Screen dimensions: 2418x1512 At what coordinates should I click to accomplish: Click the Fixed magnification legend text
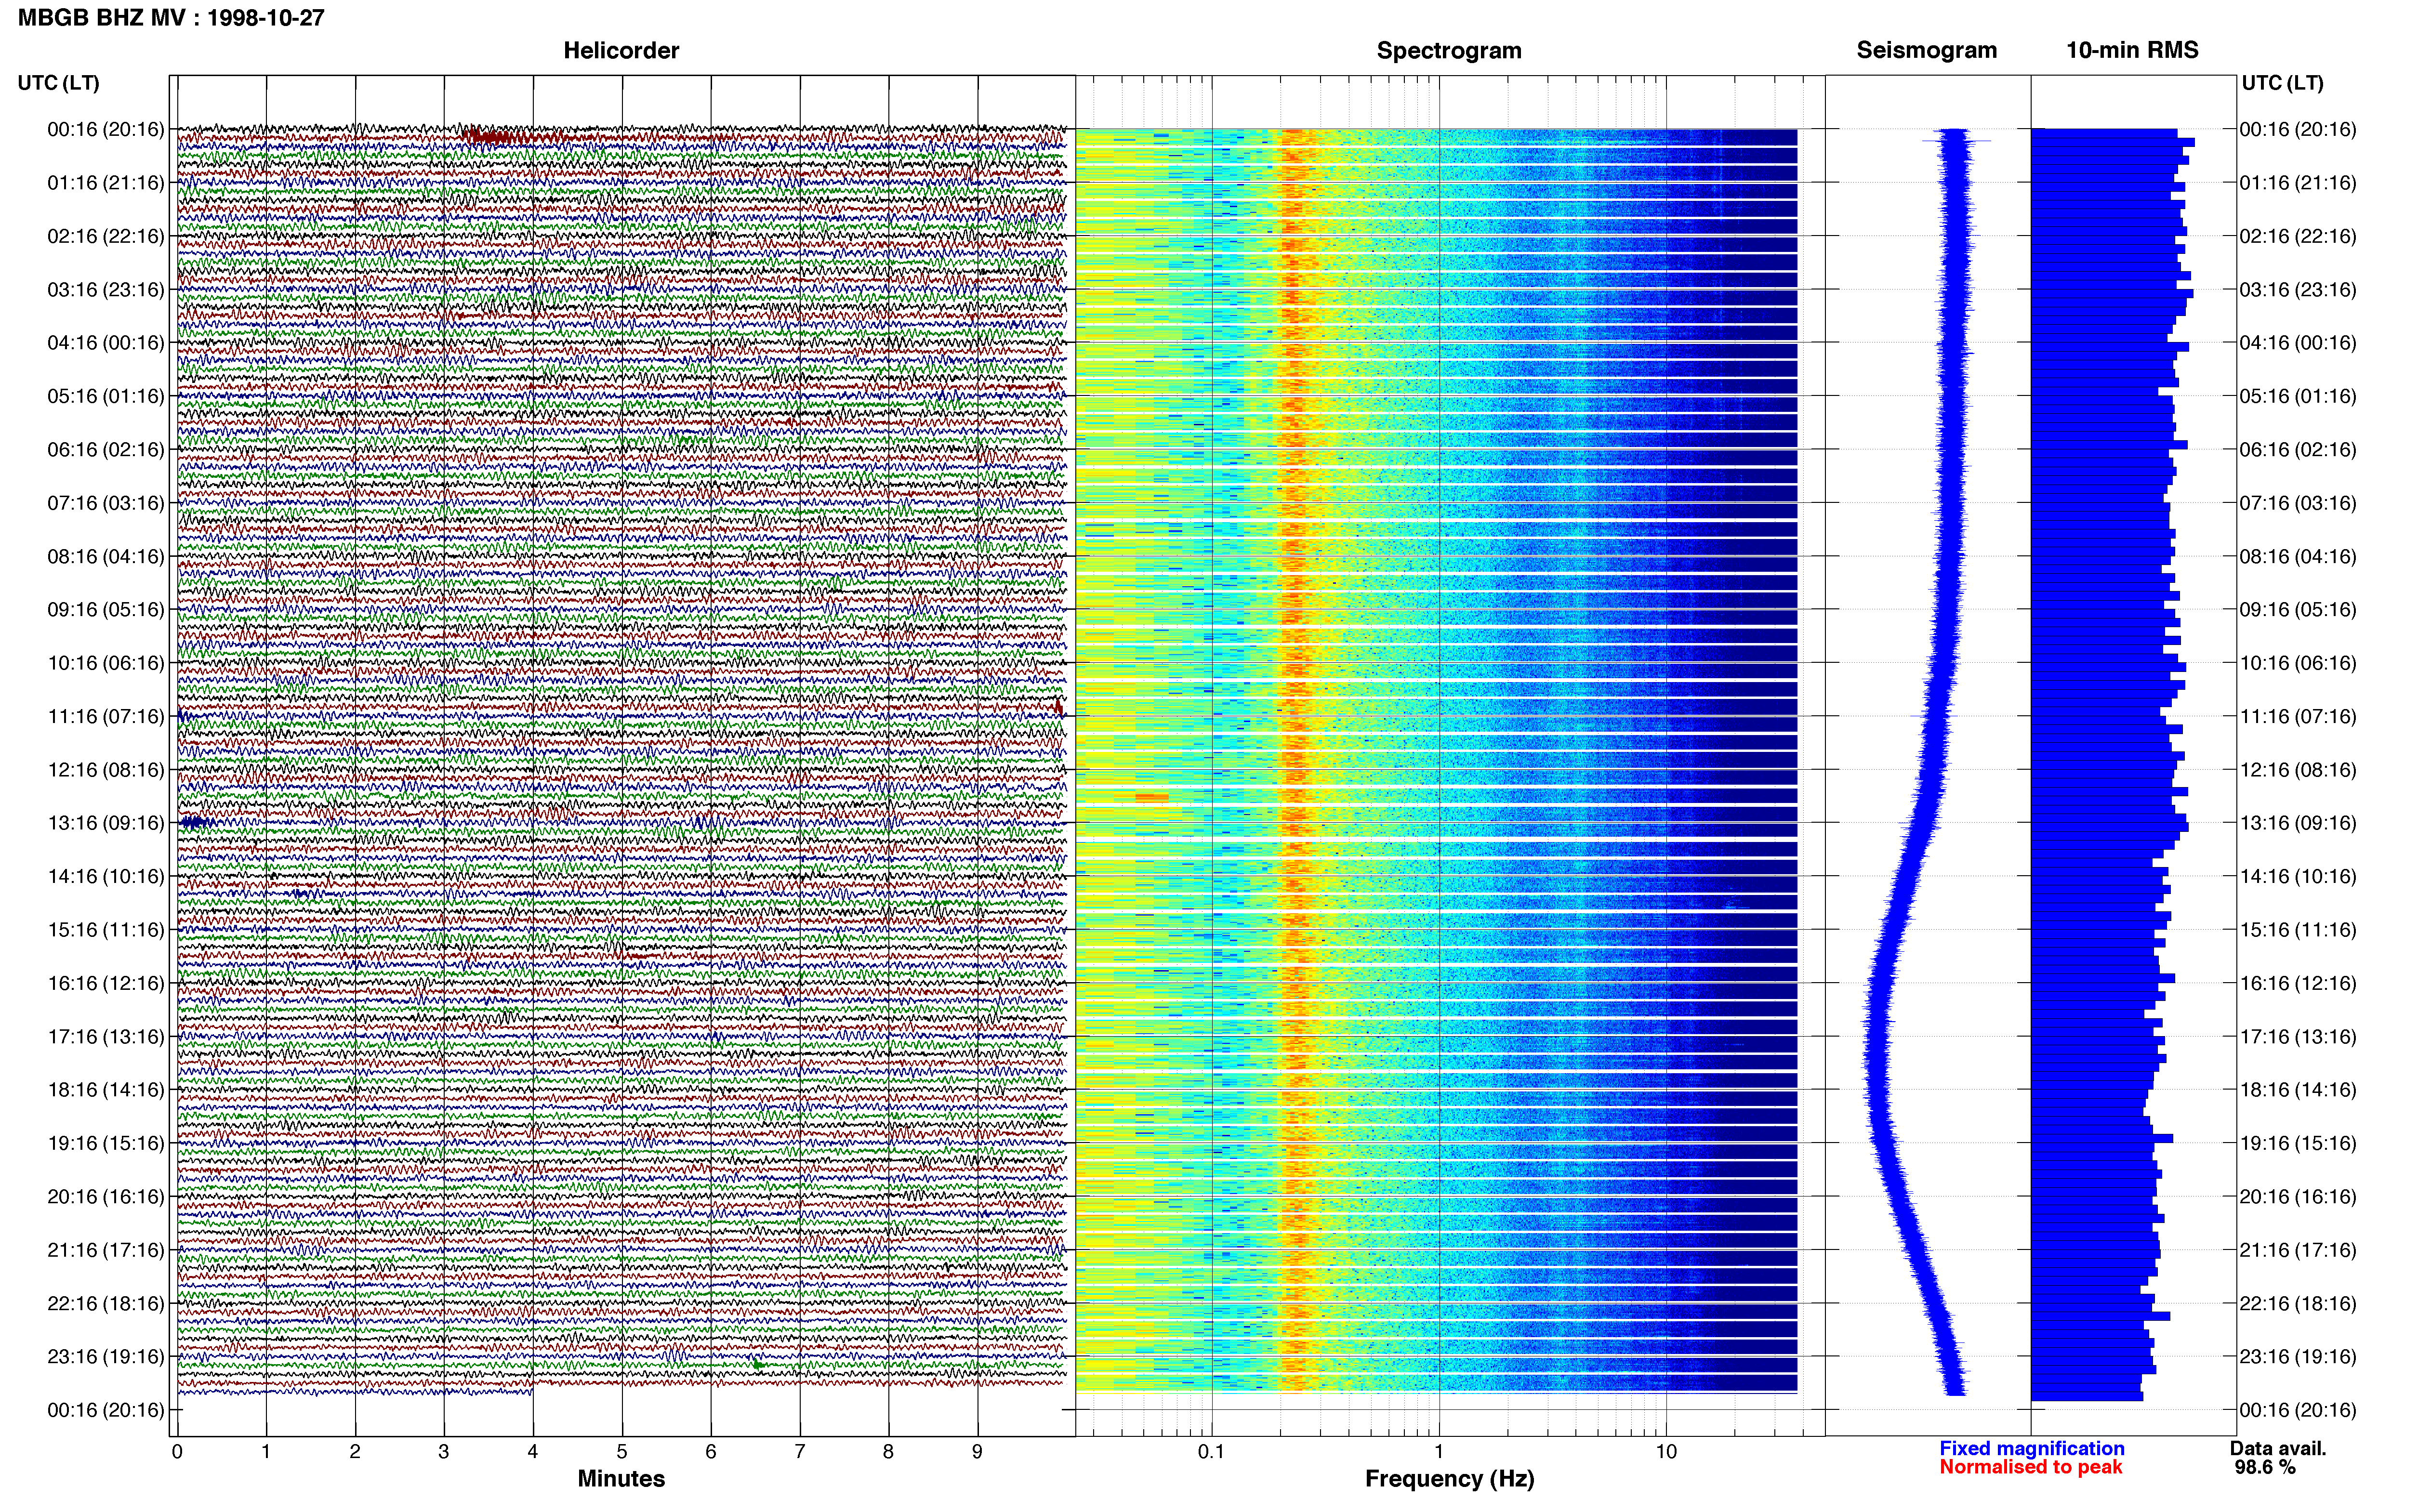click(2031, 1448)
